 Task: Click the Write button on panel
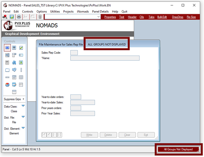[x=89, y=135]
